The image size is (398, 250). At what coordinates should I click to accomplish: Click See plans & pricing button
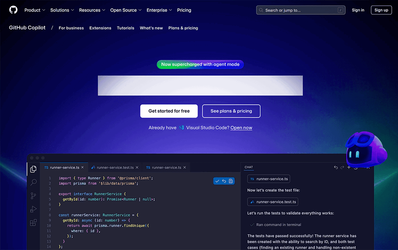click(231, 111)
